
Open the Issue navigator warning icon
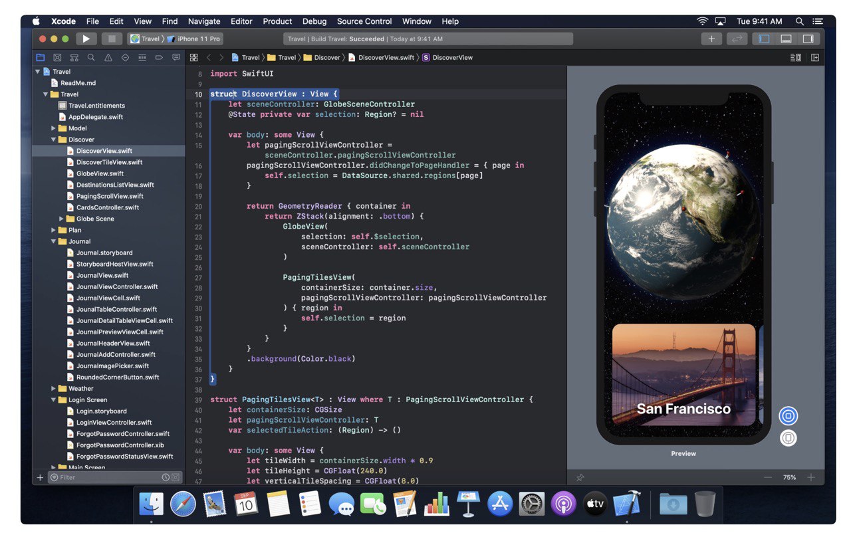(x=108, y=58)
